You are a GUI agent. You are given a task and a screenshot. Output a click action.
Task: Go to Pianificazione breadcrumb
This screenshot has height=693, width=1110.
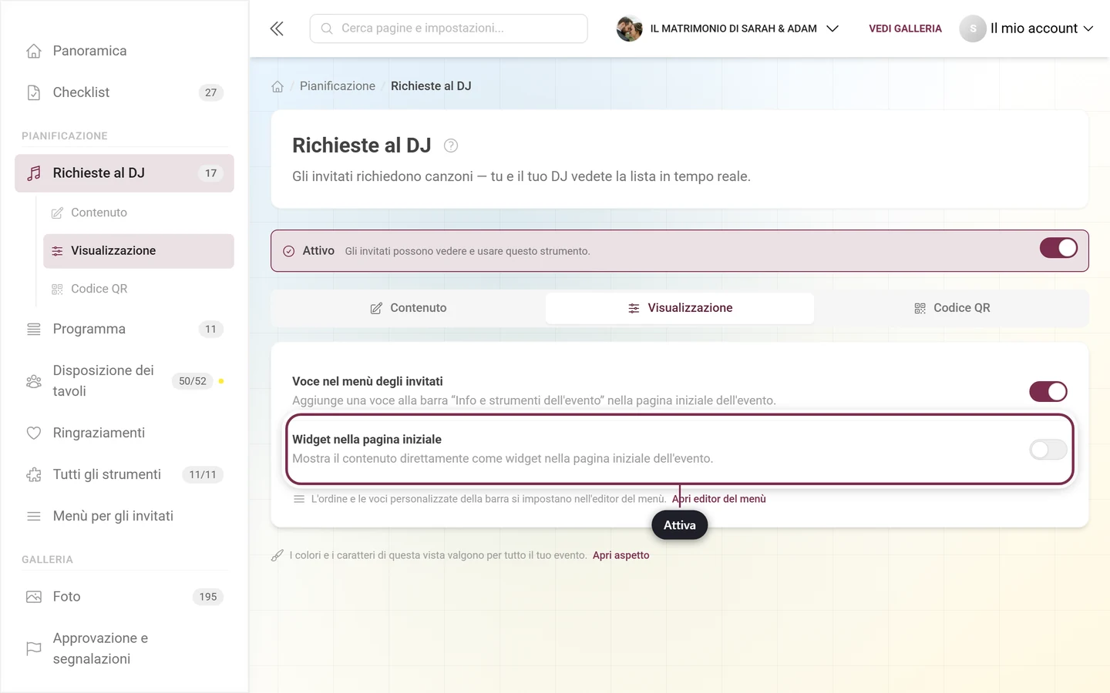pos(338,86)
